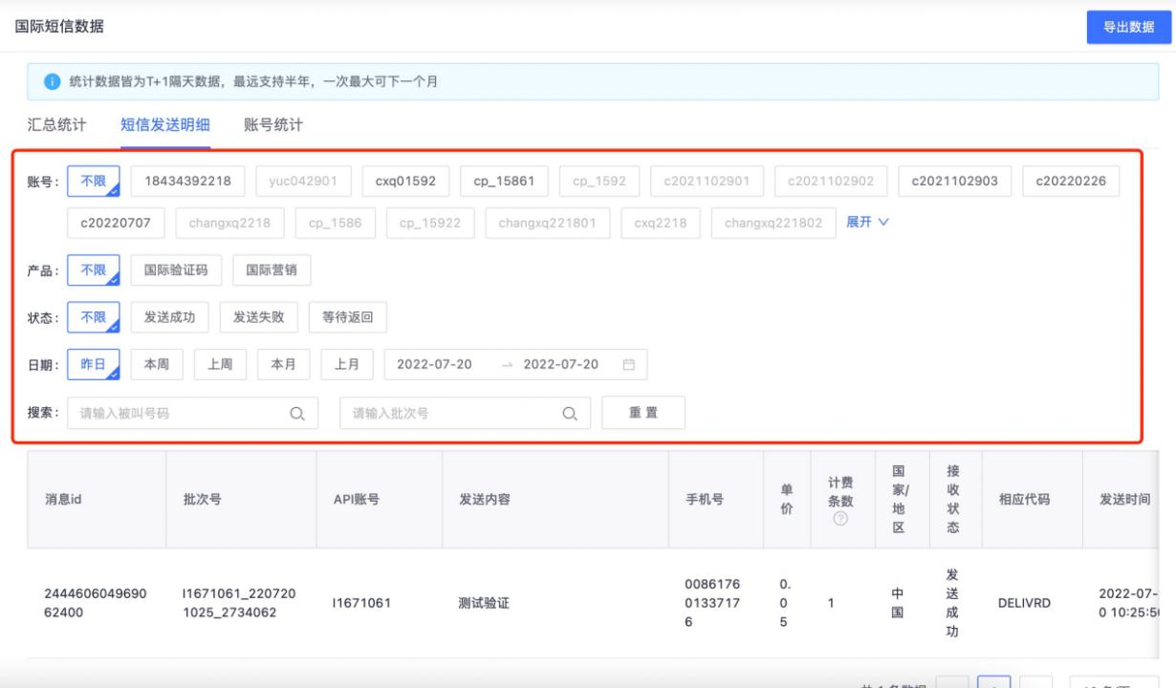Filter by account c2021102902
Screen dimensions: 1176x688
point(831,182)
